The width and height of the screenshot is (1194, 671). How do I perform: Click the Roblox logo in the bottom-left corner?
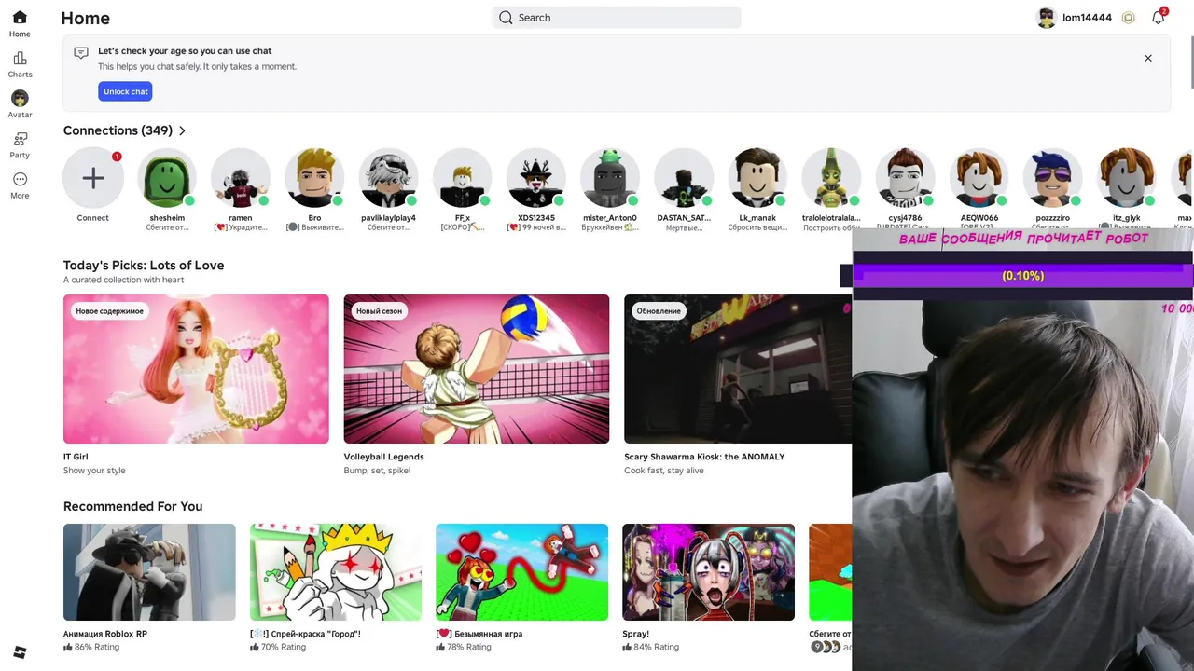20,651
